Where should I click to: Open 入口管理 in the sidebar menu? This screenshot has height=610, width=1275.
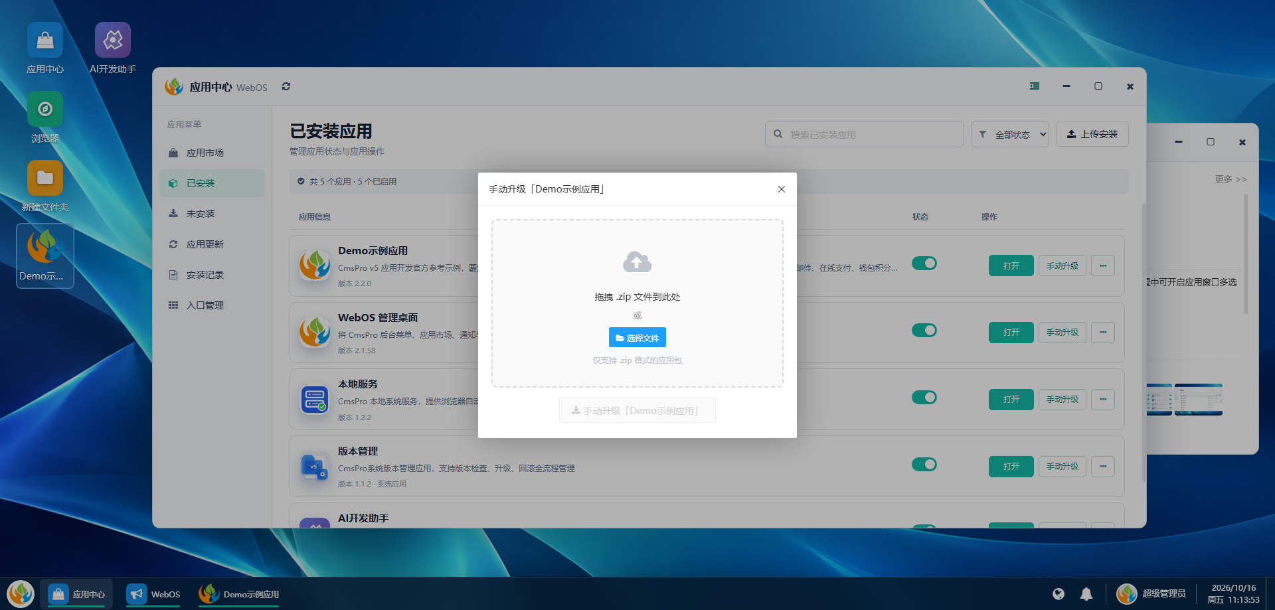coord(212,305)
